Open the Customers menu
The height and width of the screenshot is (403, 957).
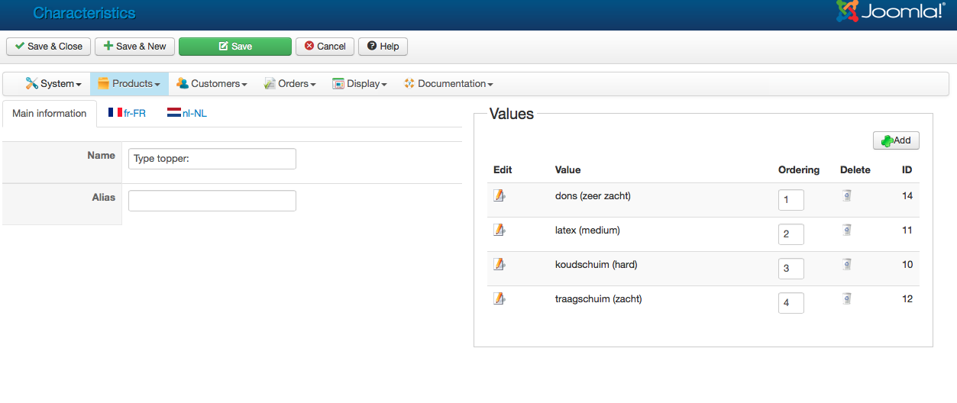[x=212, y=84]
